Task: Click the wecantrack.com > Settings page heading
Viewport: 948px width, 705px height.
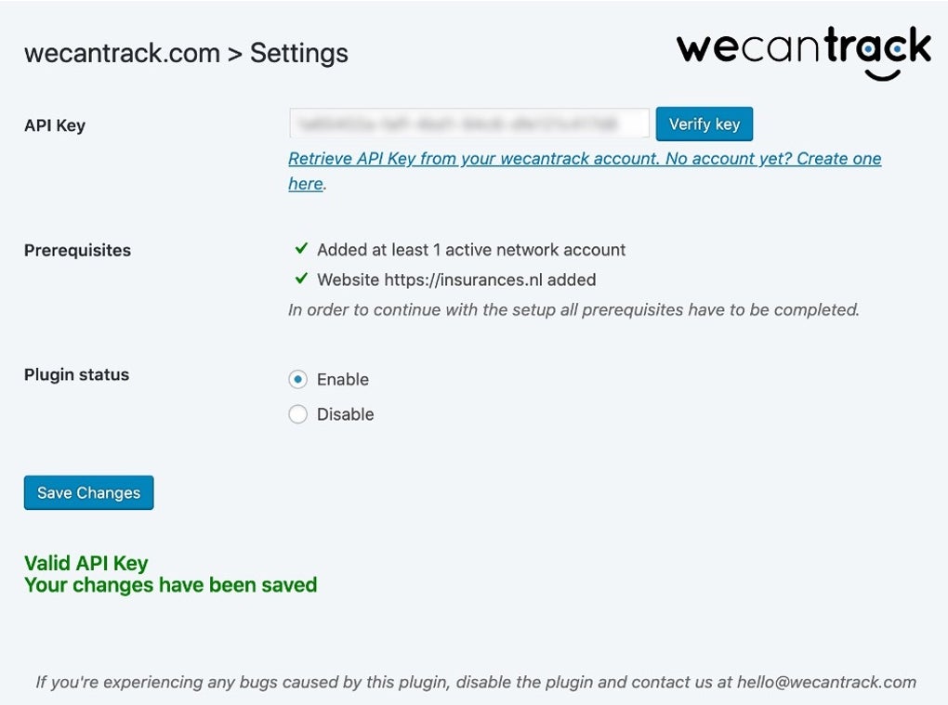Action: 186,53
